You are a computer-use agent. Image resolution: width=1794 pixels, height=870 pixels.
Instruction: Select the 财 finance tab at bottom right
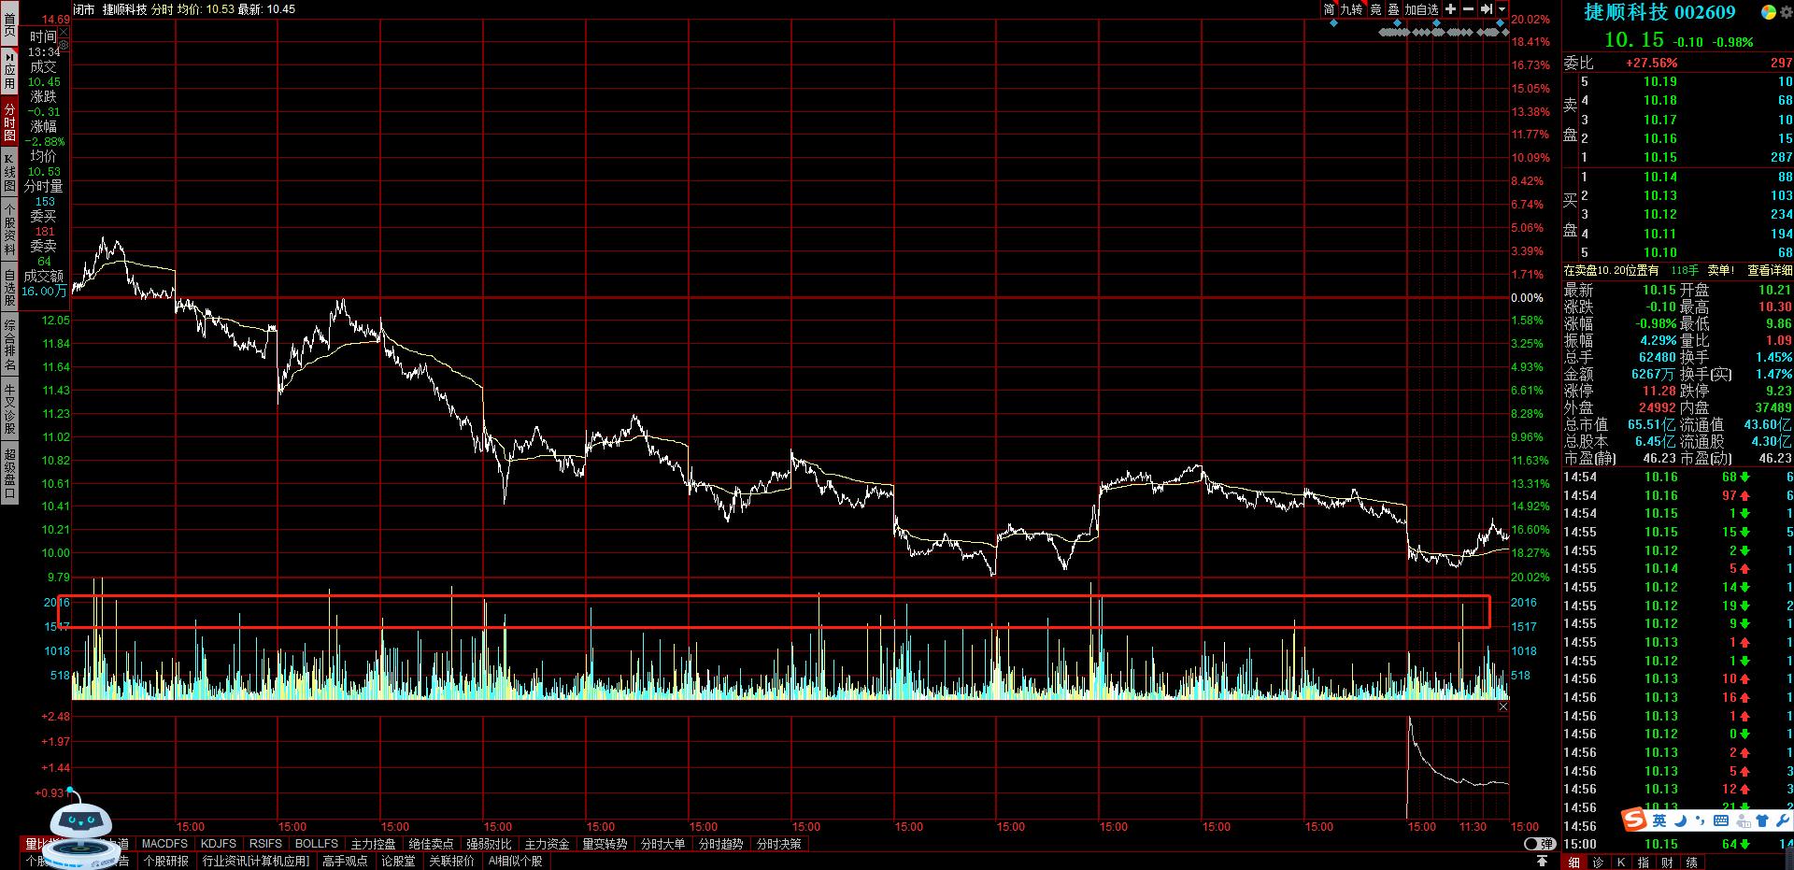click(x=1667, y=862)
